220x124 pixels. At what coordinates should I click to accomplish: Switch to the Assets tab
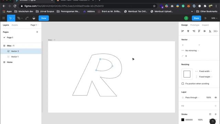point(14,25)
